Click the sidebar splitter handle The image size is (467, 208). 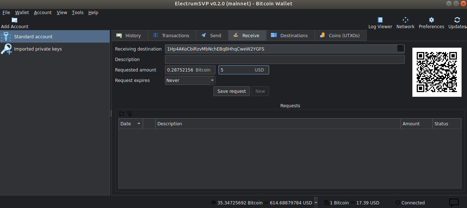(x=111, y=113)
